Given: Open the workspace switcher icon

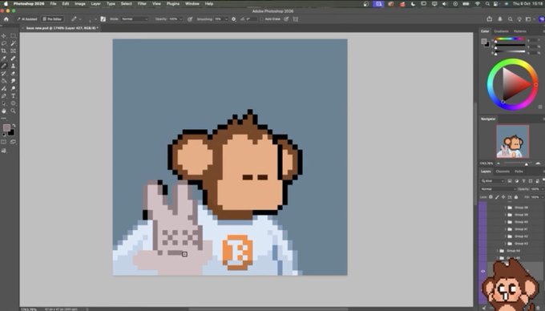Looking at the screenshot, I should click(x=529, y=19).
